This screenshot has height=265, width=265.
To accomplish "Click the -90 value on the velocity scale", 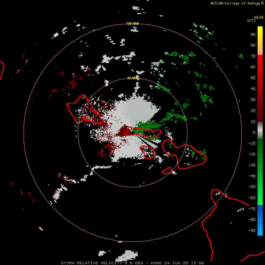I will pos(252,231).
